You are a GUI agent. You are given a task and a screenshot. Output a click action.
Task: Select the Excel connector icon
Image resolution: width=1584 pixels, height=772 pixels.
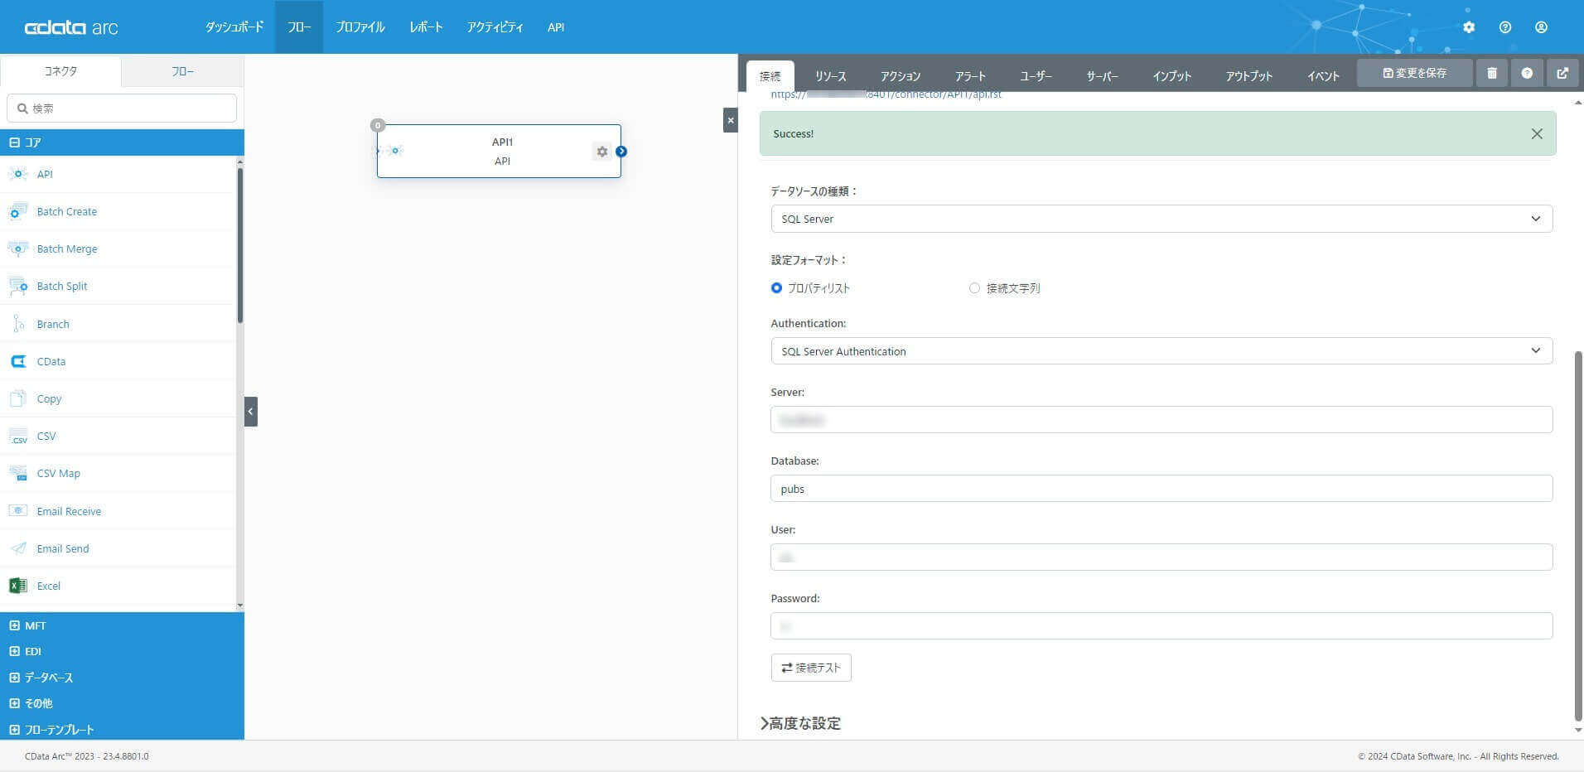pyautogui.click(x=17, y=586)
